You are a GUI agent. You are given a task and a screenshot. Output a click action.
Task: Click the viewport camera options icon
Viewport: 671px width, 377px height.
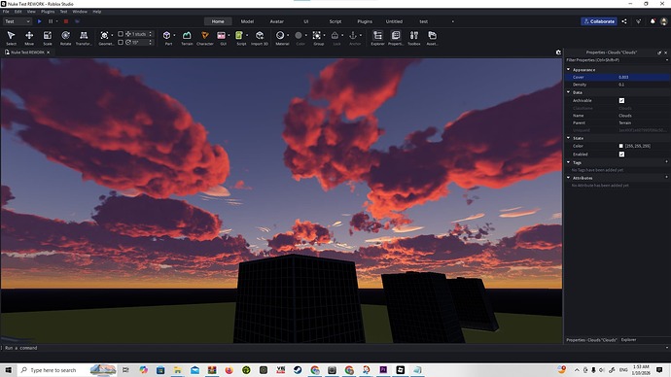point(558,52)
